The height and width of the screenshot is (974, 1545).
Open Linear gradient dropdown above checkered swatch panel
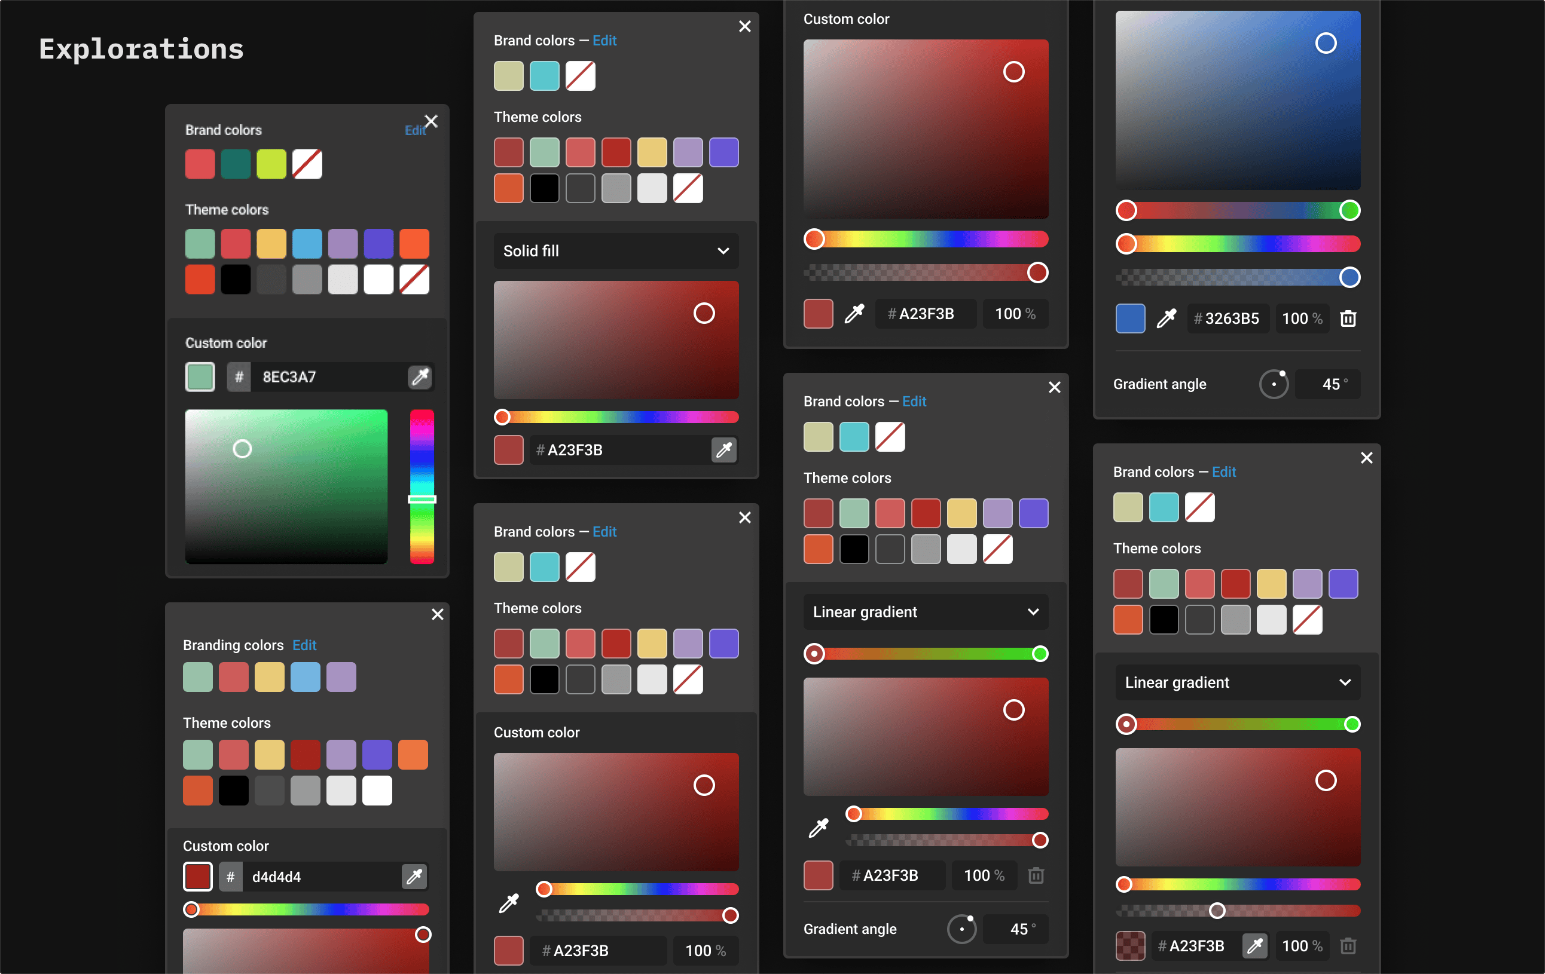click(x=1238, y=682)
